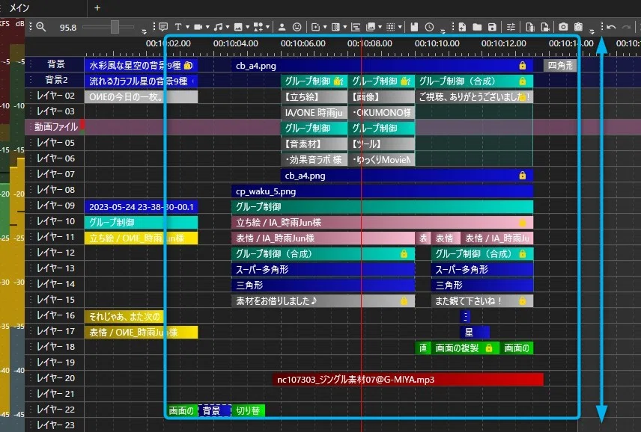Expand toolbar overflow next to zoom slider
The width and height of the screenshot is (641, 432).
(x=144, y=31)
